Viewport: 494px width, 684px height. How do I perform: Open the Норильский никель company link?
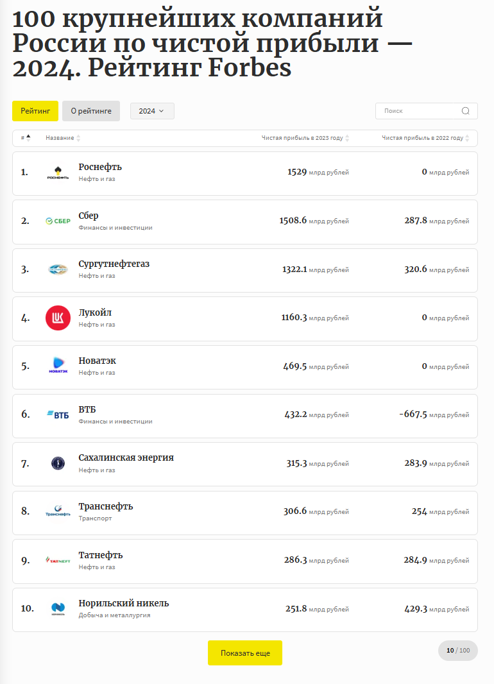click(124, 603)
